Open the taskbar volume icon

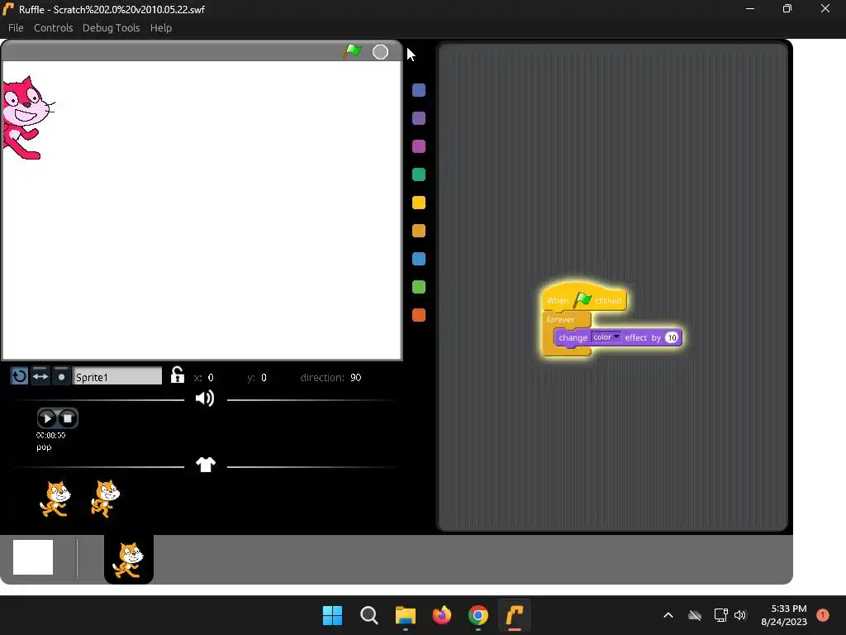click(740, 615)
